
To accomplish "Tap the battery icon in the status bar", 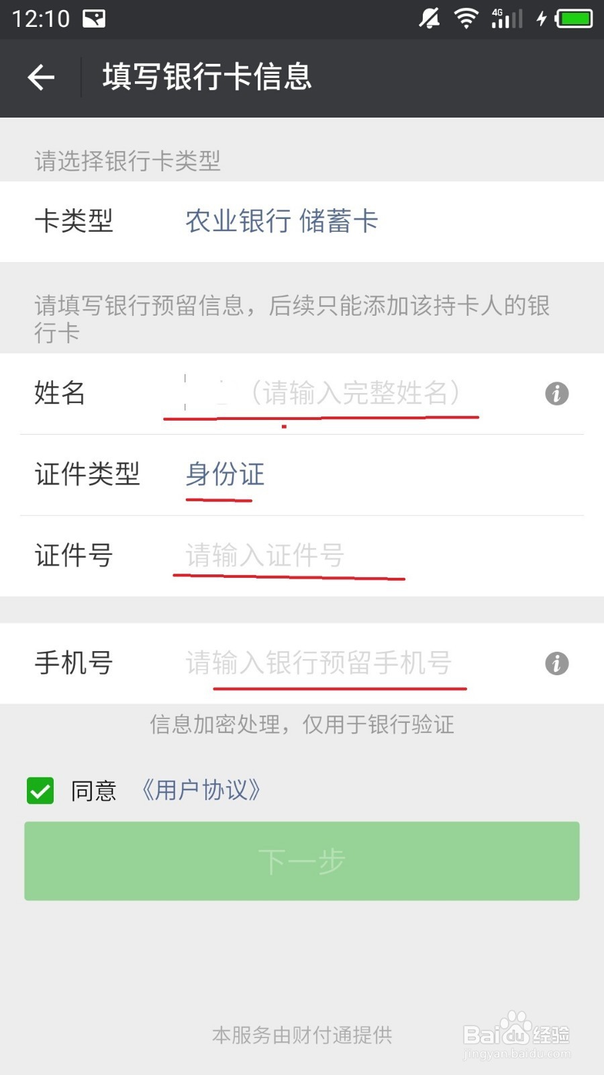I will 574,18.
